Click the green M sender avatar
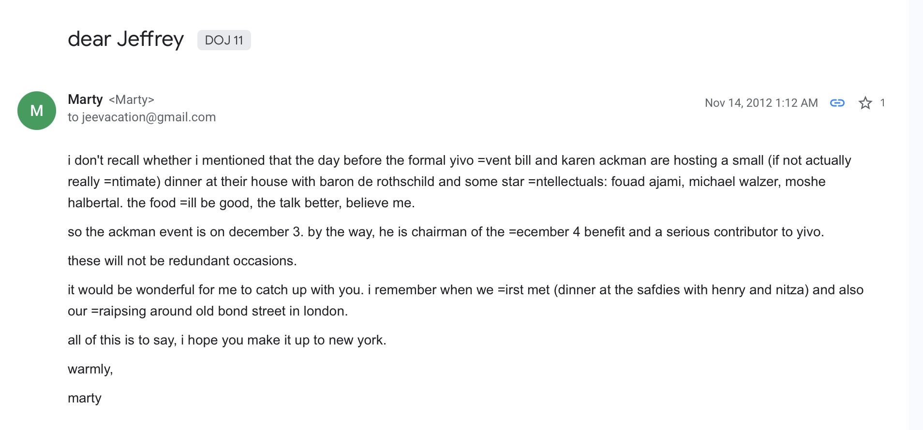 click(x=37, y=111)
